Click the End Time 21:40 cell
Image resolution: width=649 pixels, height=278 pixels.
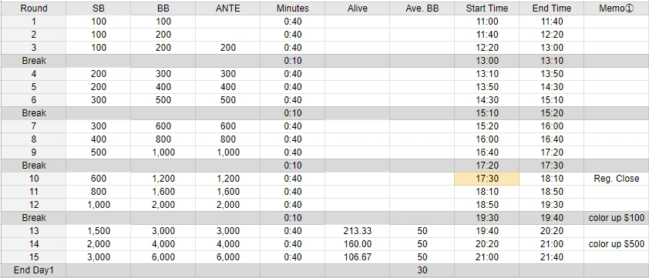click(551, 257)
